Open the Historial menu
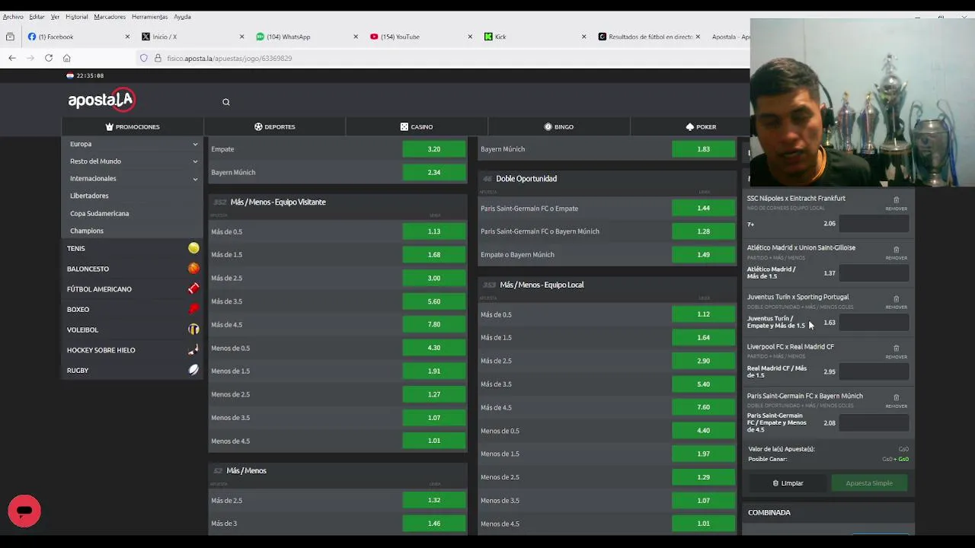975x548 pixels. [77, 17]
